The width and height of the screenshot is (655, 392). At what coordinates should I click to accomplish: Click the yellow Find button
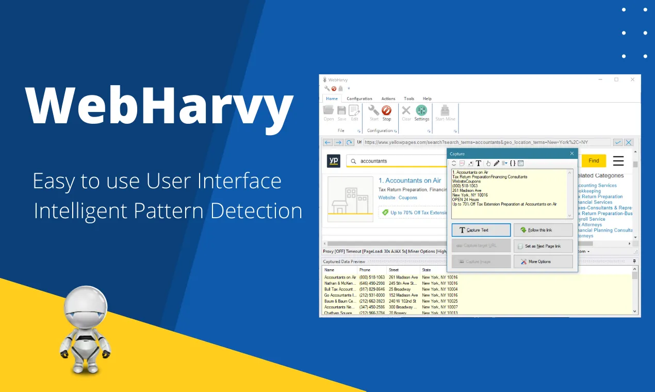pos(593,161)
